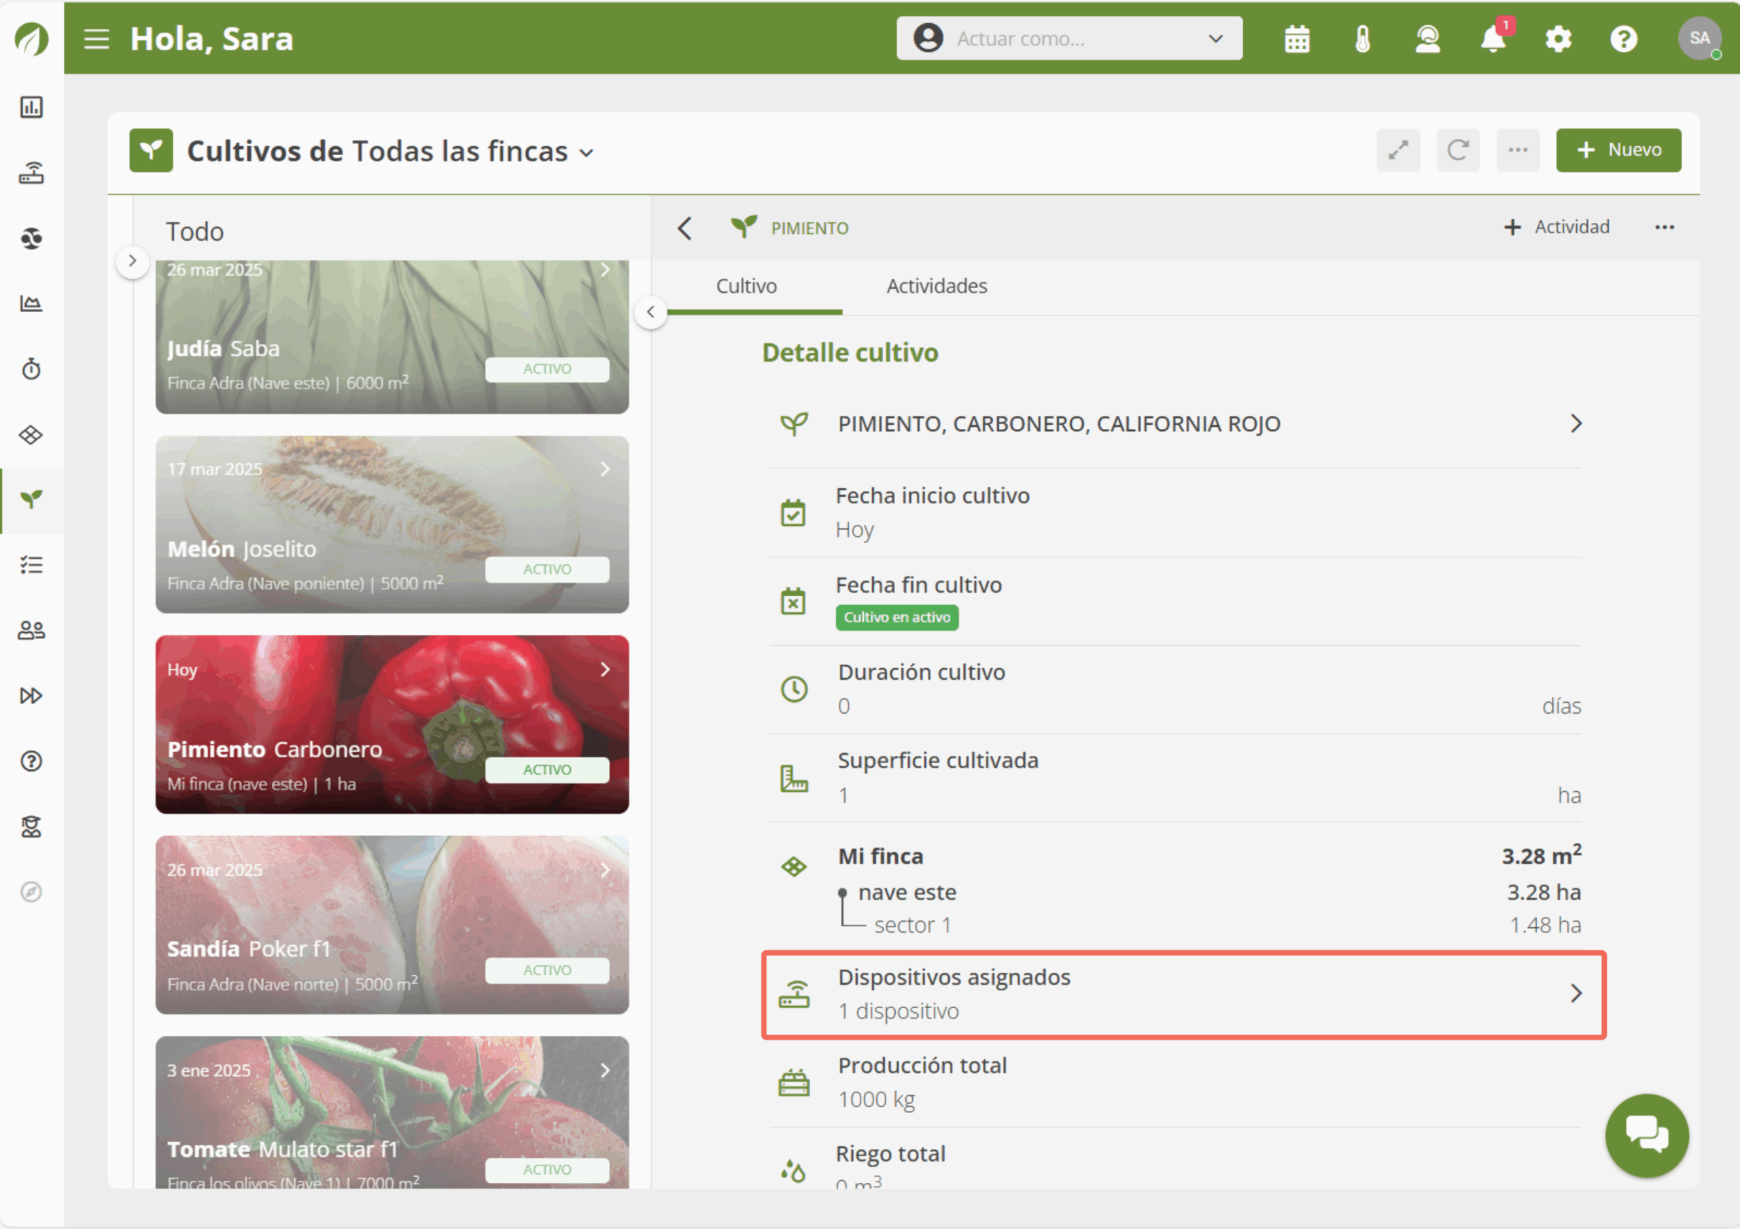Image resolution: width=1740 pixels, height=1229 pixels.
Task: Click the thermometer icon in header
Action: click(x=1362, y=39)
